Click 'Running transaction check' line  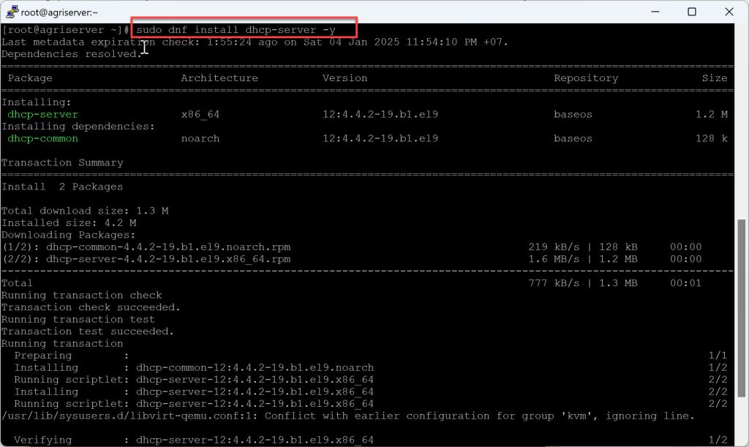click(82, 295)
